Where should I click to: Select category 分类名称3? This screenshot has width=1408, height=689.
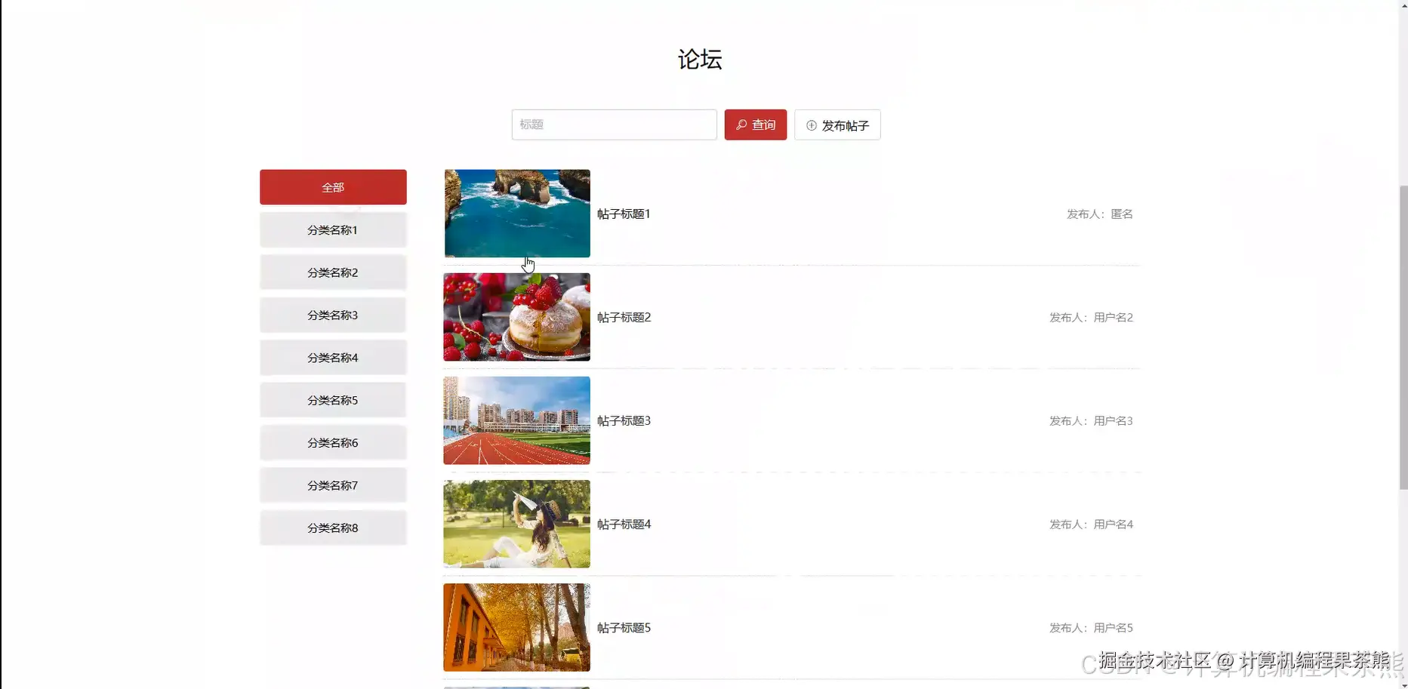(333, 315)
